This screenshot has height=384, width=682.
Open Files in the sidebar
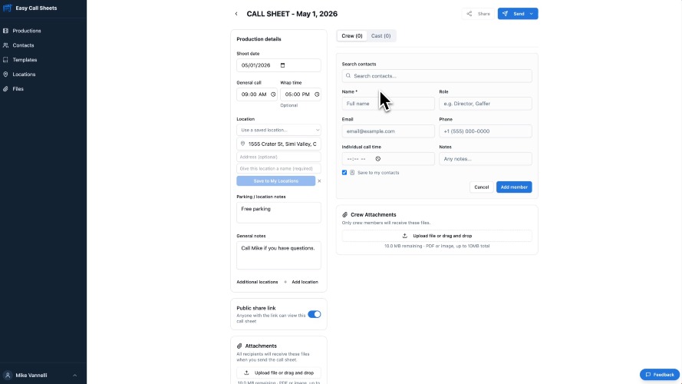18,89
